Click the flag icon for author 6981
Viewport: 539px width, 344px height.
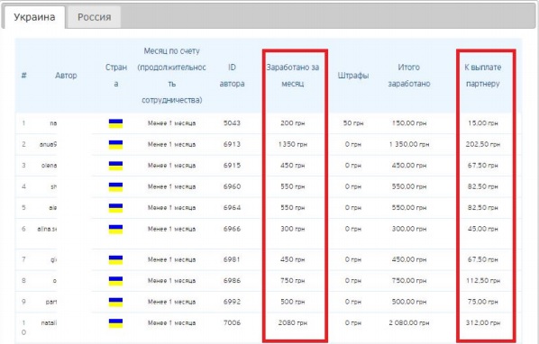coord(115,260)
